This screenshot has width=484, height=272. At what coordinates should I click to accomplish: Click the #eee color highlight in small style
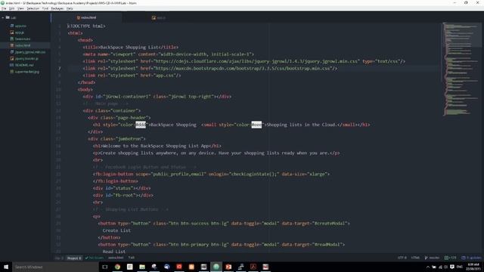tap(256, 125)
